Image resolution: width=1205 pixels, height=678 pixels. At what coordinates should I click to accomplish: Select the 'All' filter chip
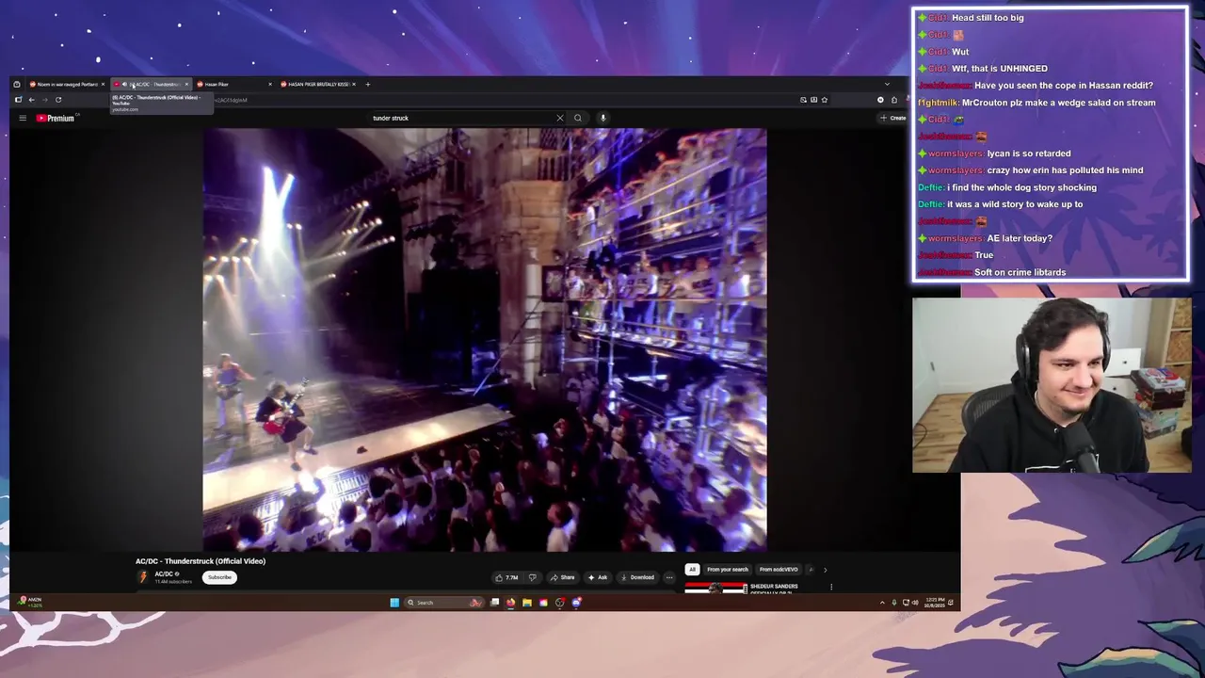[692, 569]
